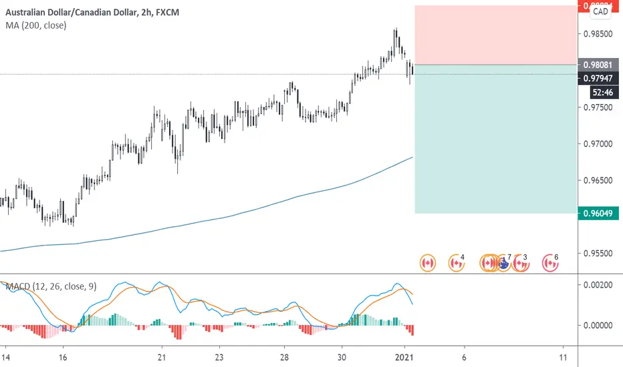Open stacked Canada event icons cluster

click(x=489, y=263)
